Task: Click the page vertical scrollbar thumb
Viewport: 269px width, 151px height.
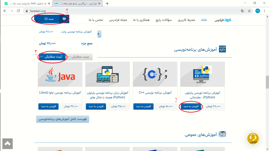Action: [x=267, y=82]
